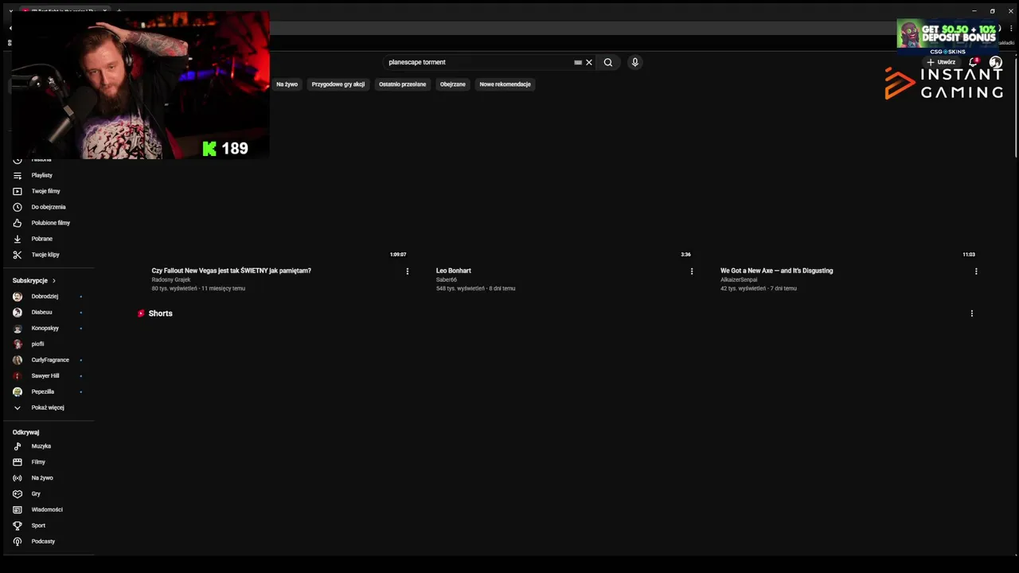The width and height of the screenshot is (1019, 573).
Task: Click the CSGO Skins deposit bonus banner
Action: (x=947, y=37)
